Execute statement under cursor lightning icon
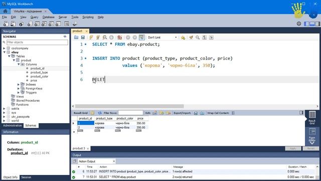 pyautogui.click(x=98, y=37)
